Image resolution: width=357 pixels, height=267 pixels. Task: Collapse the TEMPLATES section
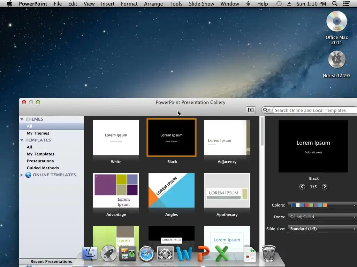[x=22, y=140]
